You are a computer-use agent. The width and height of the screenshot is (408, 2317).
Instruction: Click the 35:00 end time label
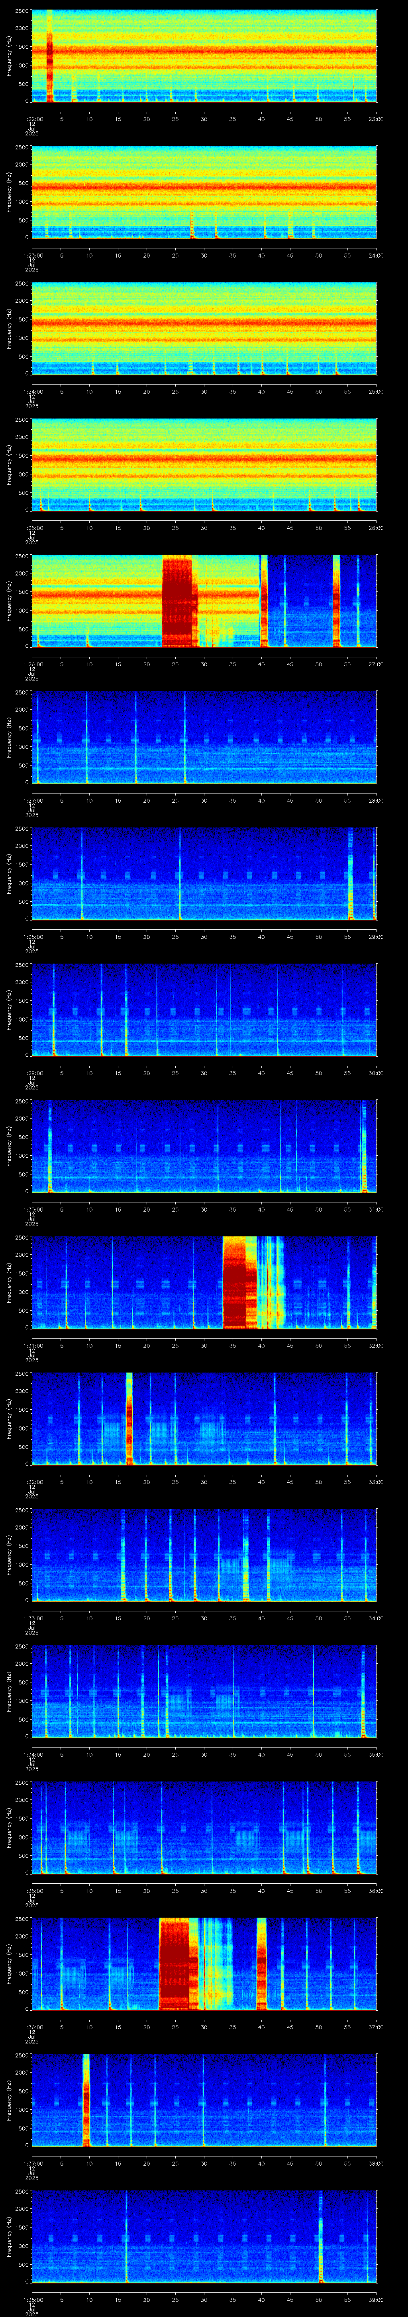point(377,1754)
